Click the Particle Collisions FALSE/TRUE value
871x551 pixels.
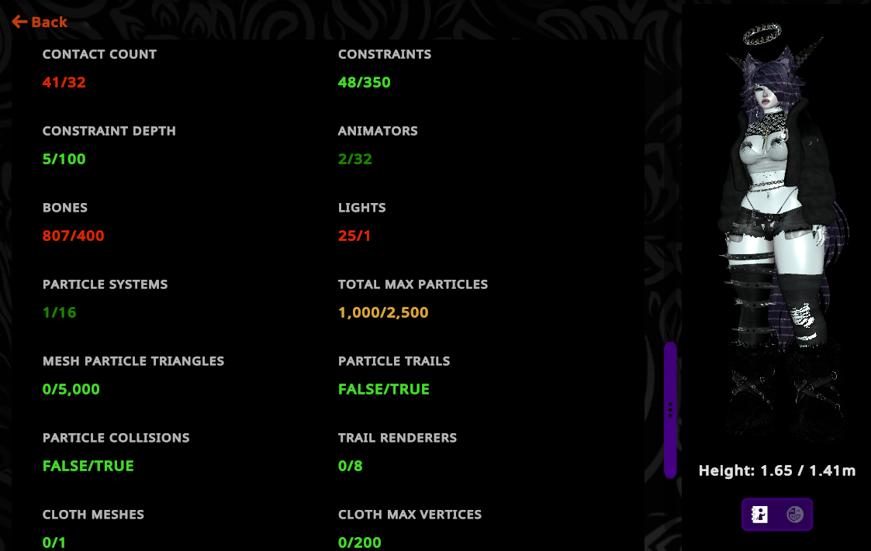tap(88, 466)
